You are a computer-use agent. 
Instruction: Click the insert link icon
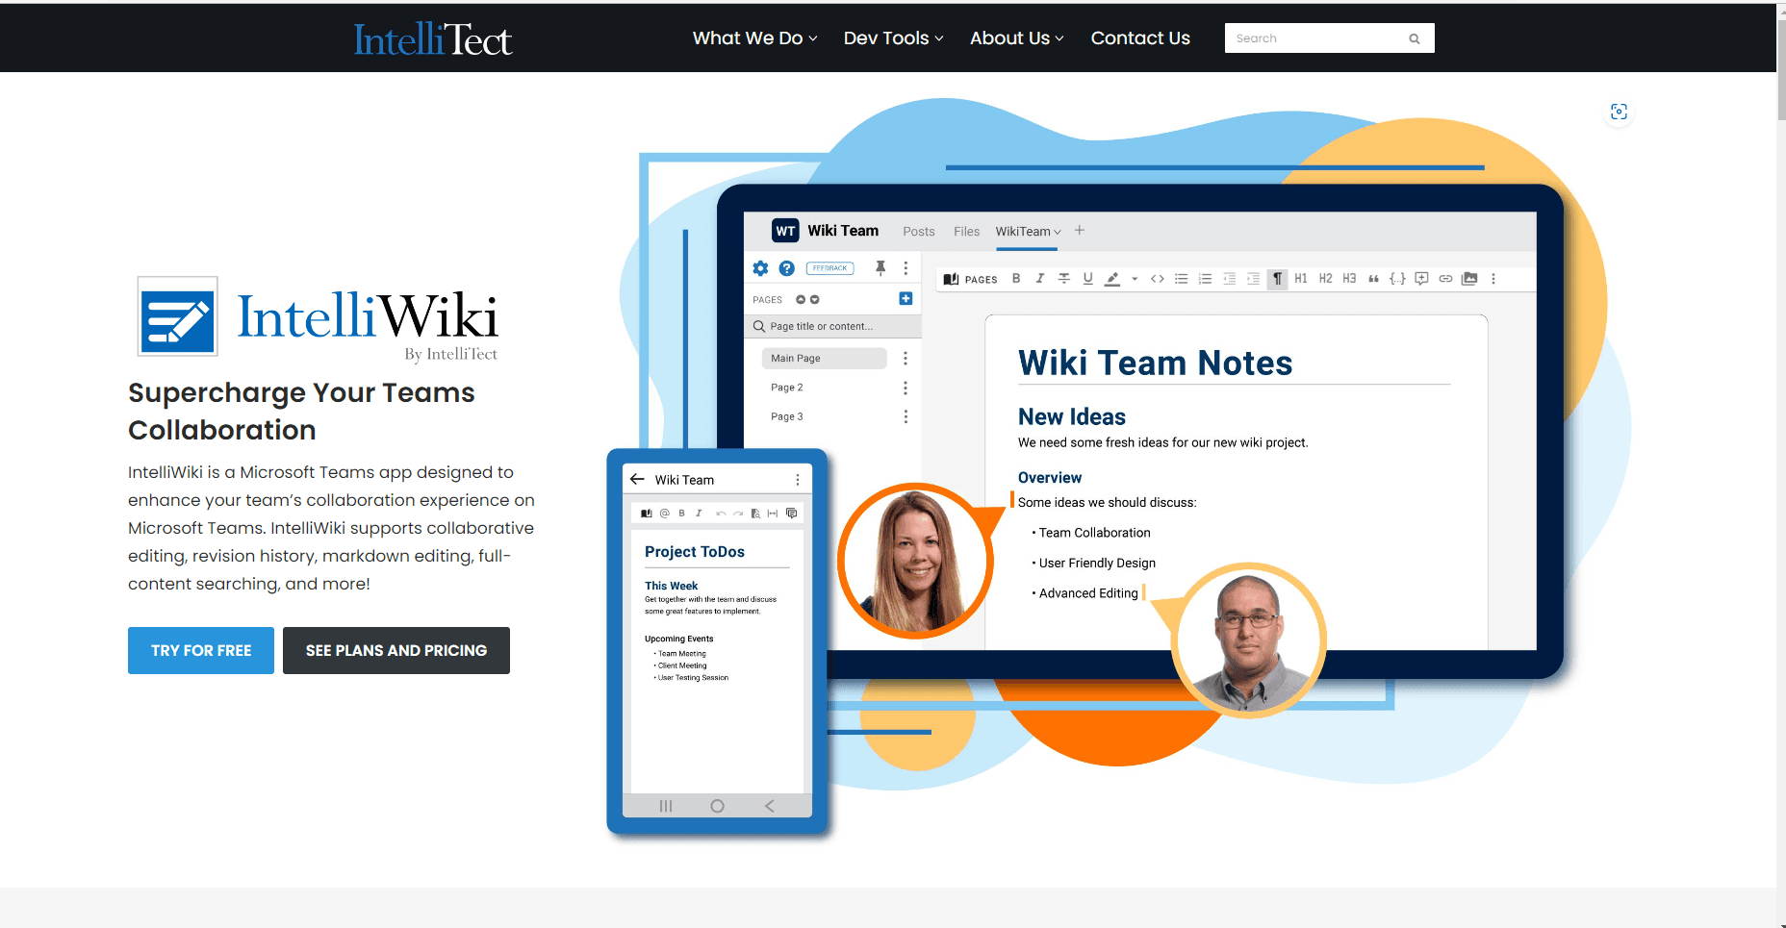(1445, 279)
